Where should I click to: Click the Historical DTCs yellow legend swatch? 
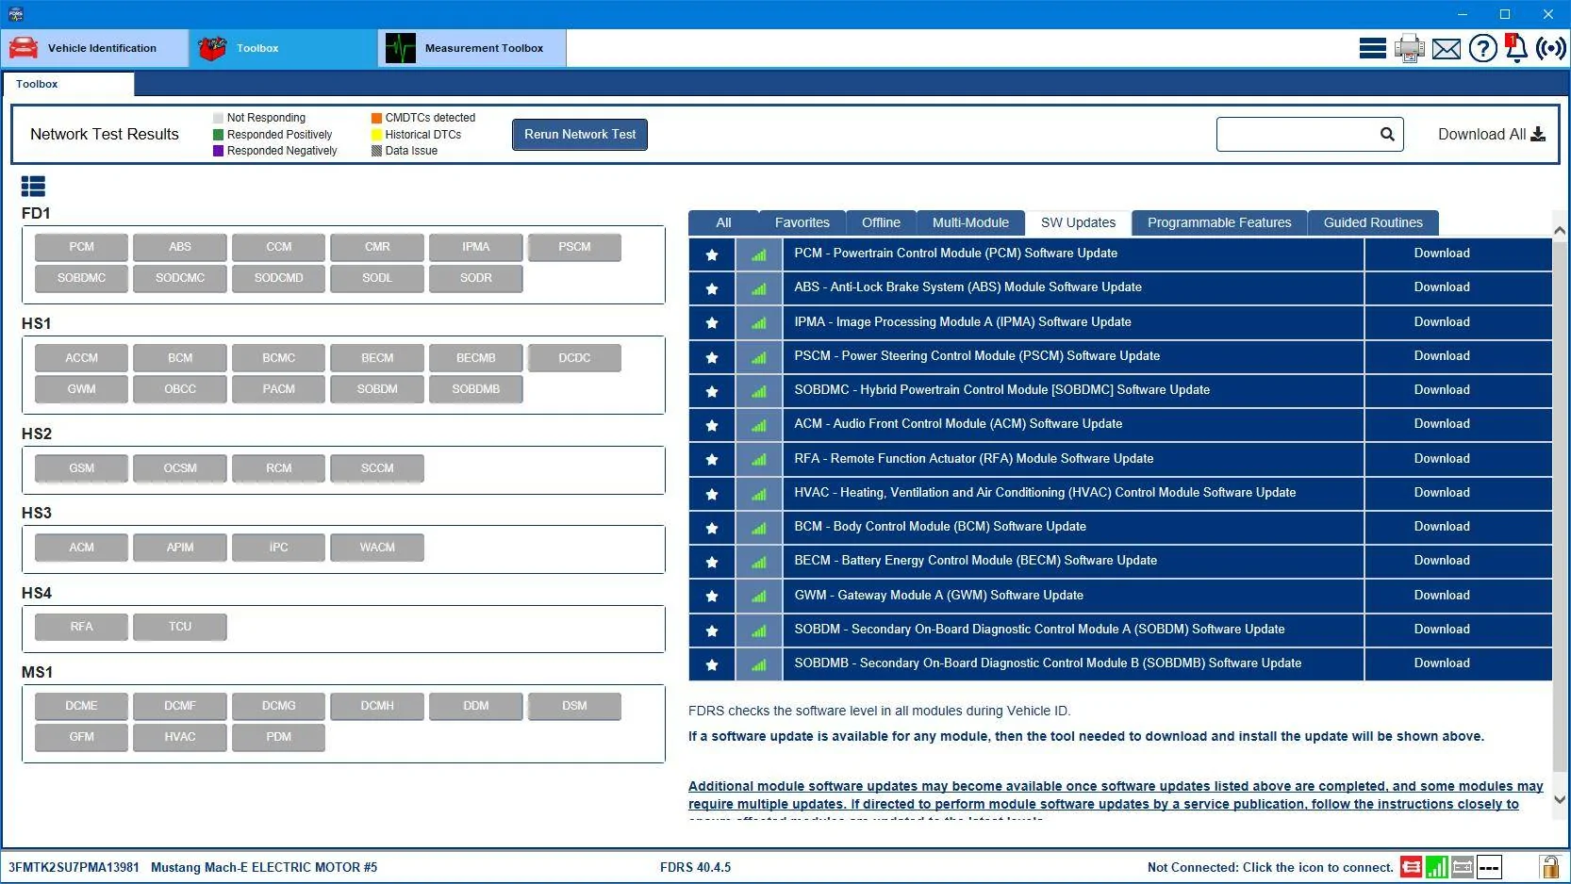coord(376,135)
